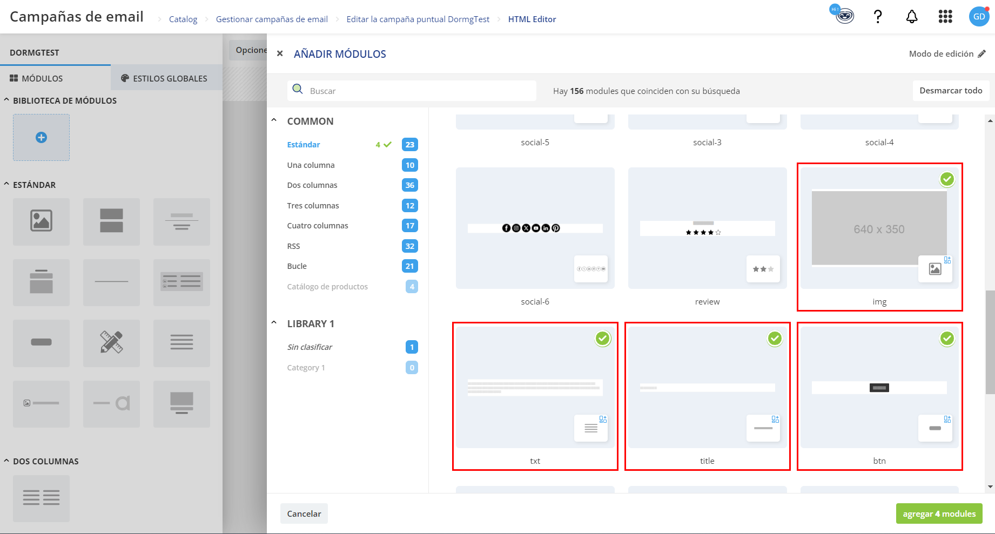Click agregar 4 modules button
The height and width of the screenshot is (534, 995).
pyautogui.click(x=939, y=513)
